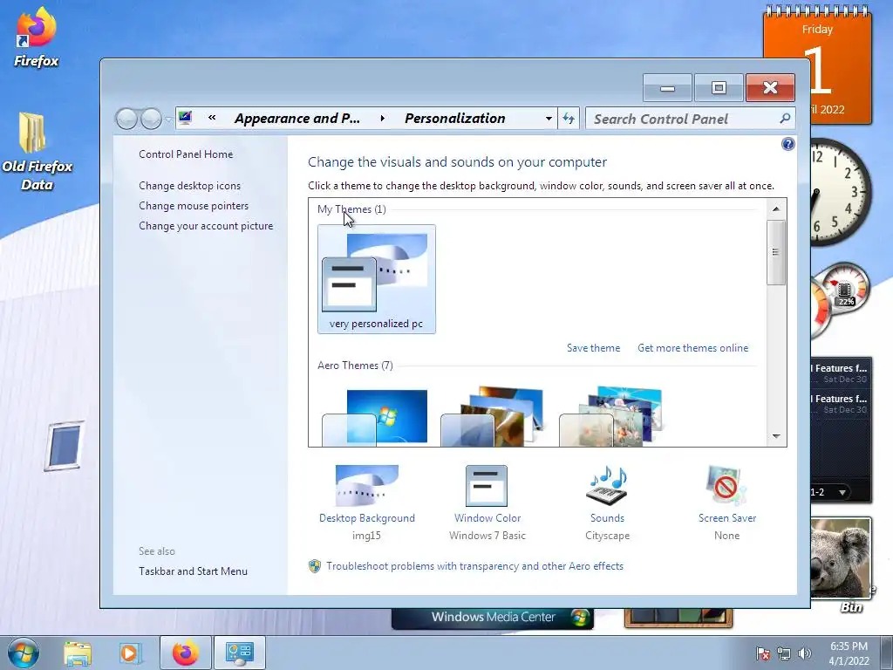
Task: Click the theme list scroll down arrow
Action: pyautogui.click(x=775, y=436)
